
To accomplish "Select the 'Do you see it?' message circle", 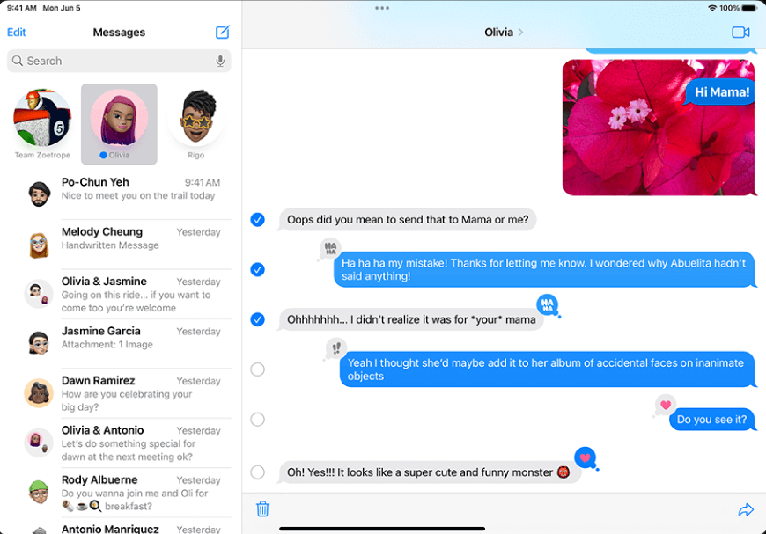I will pyautogui.click(x=257, y=420).
